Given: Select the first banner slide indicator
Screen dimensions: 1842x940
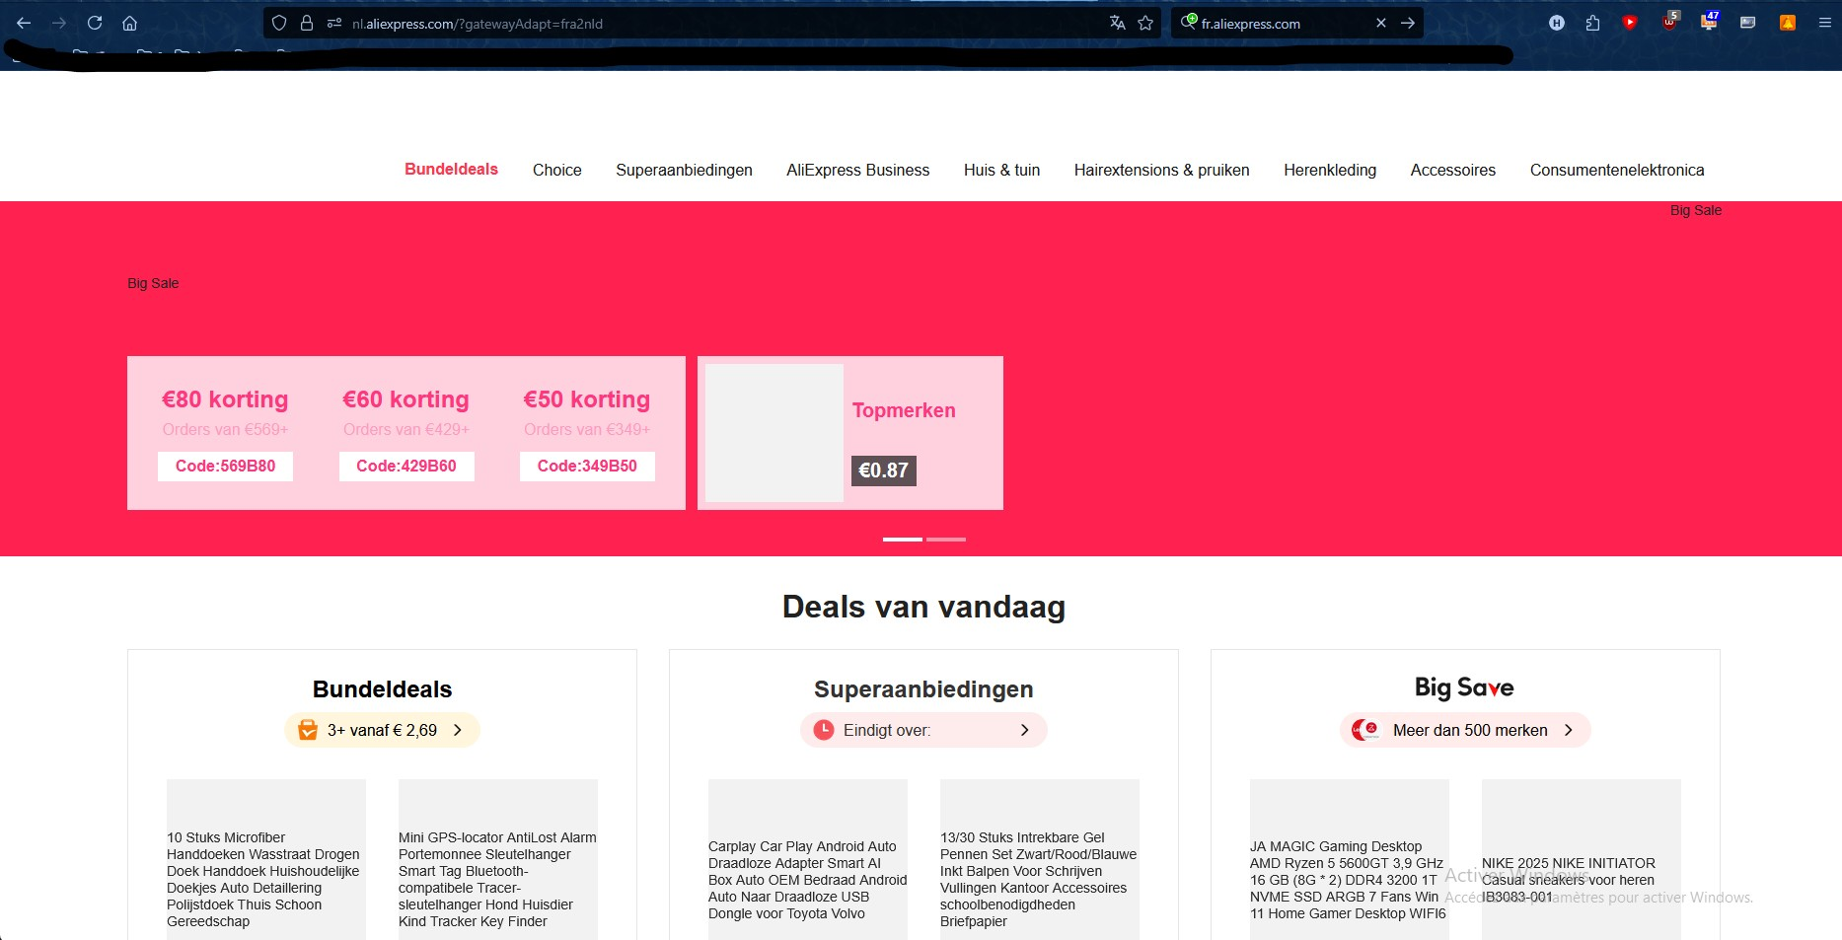Looking at the screenshot, I should [903, 540].
